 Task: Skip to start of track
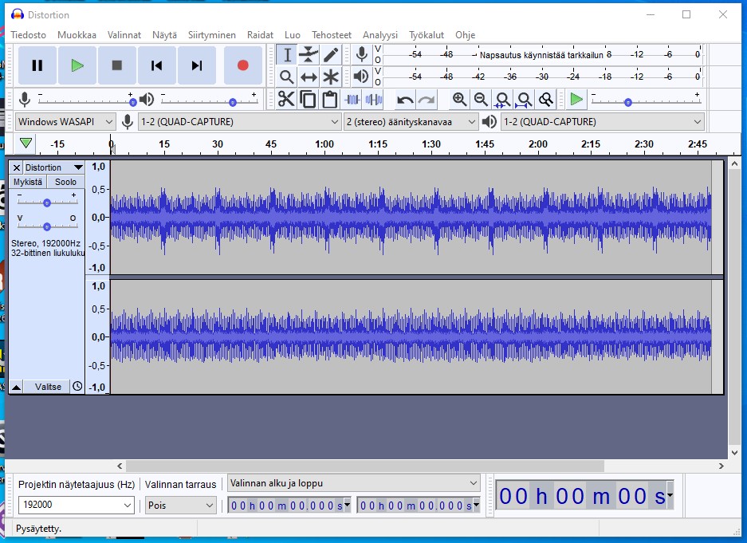(157, 65)
